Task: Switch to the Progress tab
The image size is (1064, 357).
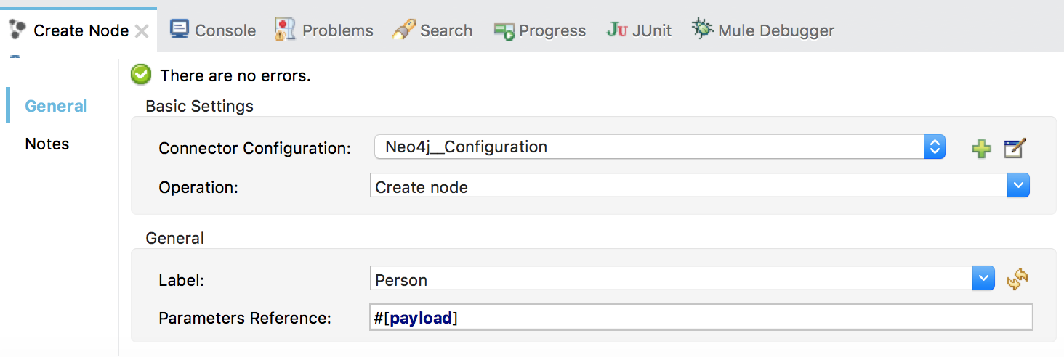Action: [539, 30]
